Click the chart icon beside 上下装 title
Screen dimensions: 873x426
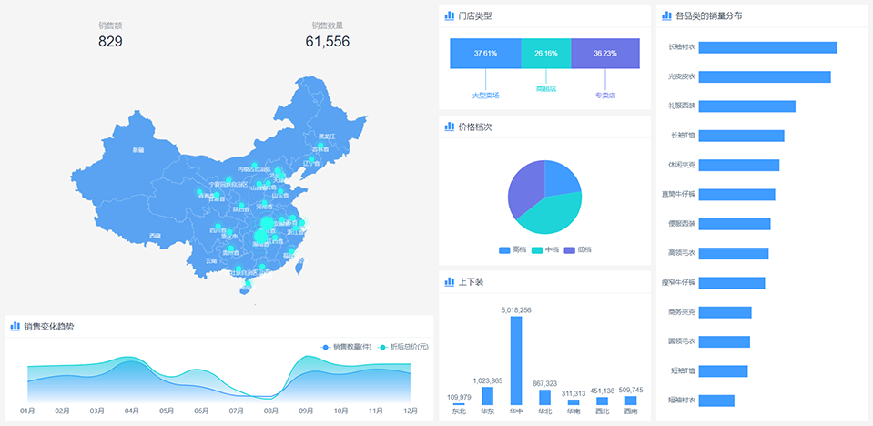[449, 282]
